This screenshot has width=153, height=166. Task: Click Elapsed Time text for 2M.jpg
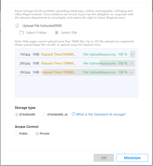coord(59,64)
